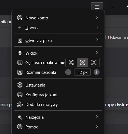Expand the Nowe konto submenu arrow
Screen dimensions: 128x134
[97, 17]
